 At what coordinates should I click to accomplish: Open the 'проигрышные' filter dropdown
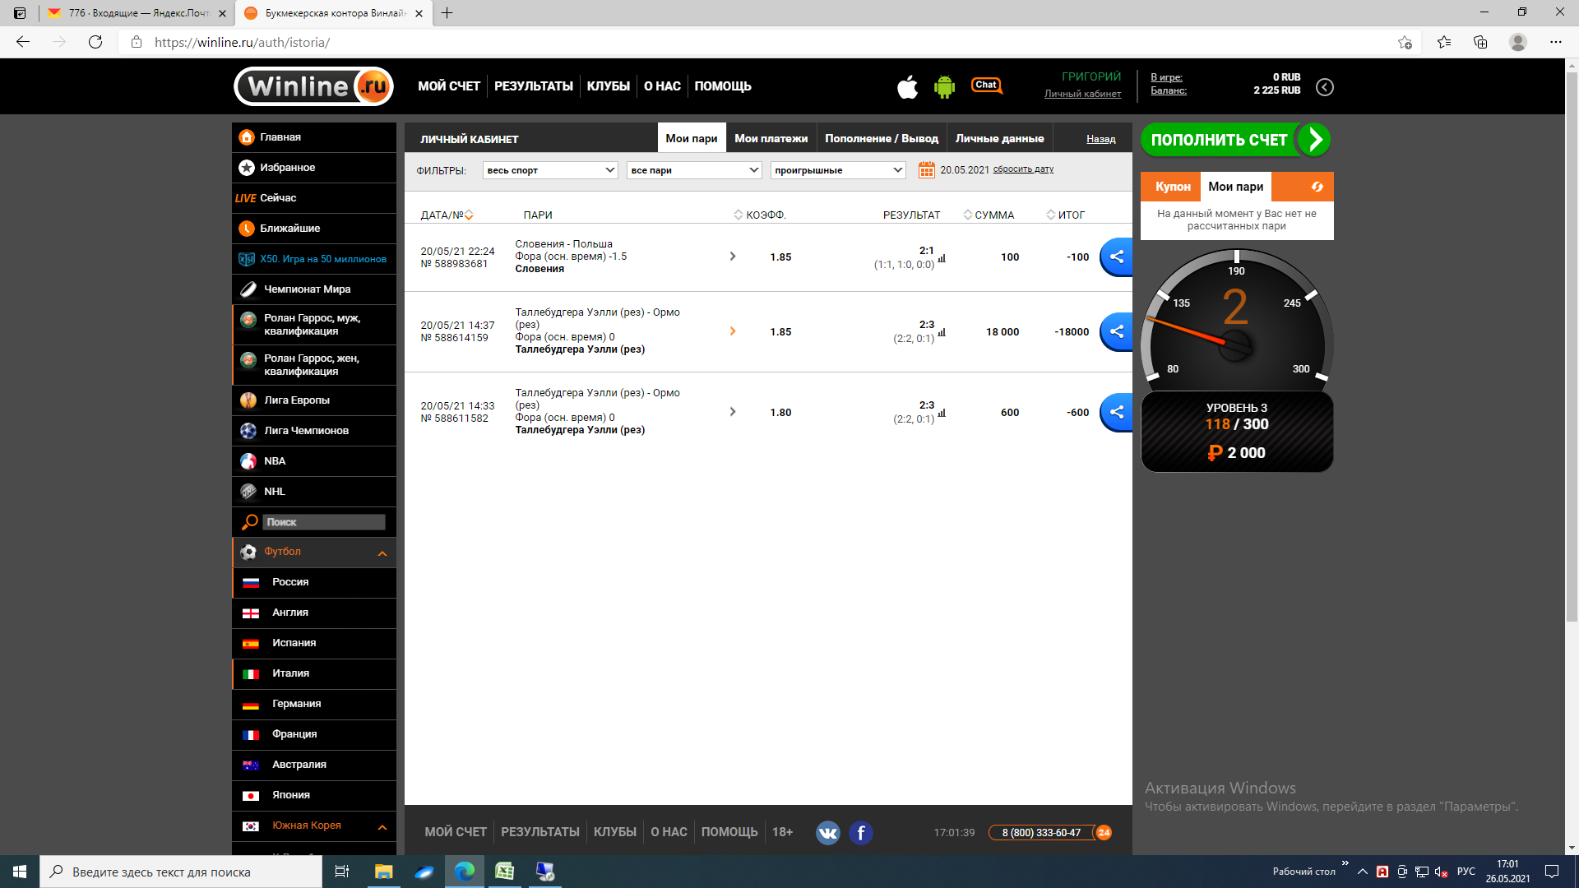[x=837, y=170]
